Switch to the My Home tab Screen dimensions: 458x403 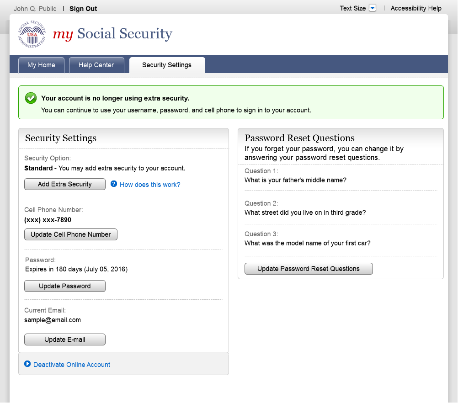click(41, 65)
